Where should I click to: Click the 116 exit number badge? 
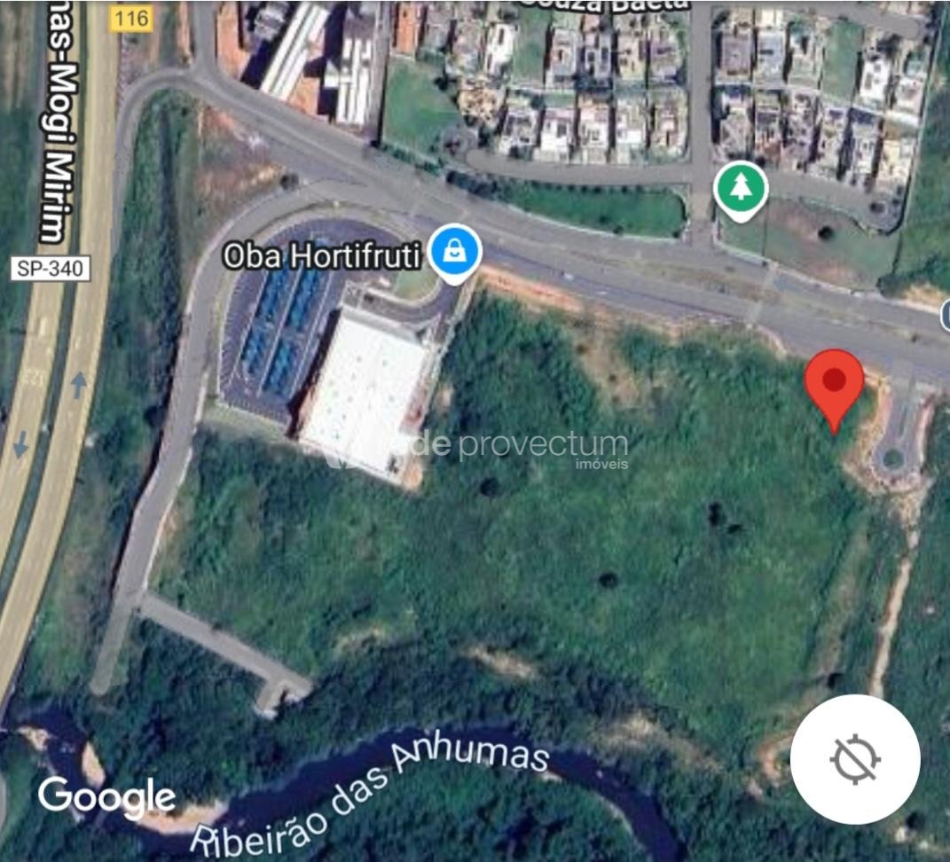(131, 19)
